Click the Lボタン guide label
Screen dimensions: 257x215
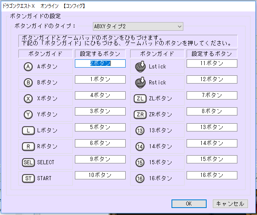coord(47,131)
